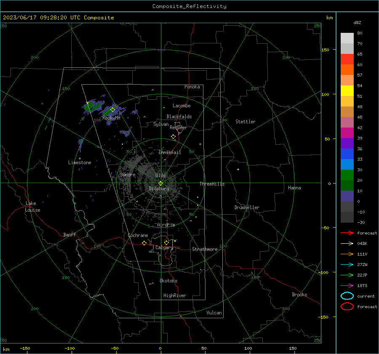Click the Vulcan label
The height and width of the screenshot is (354, 379).
(x=214, y=313)
